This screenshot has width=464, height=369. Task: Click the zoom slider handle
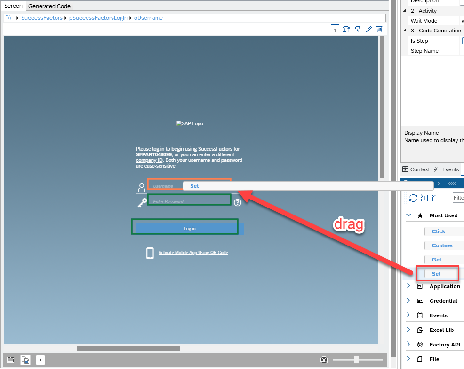(x=357, y=360)
